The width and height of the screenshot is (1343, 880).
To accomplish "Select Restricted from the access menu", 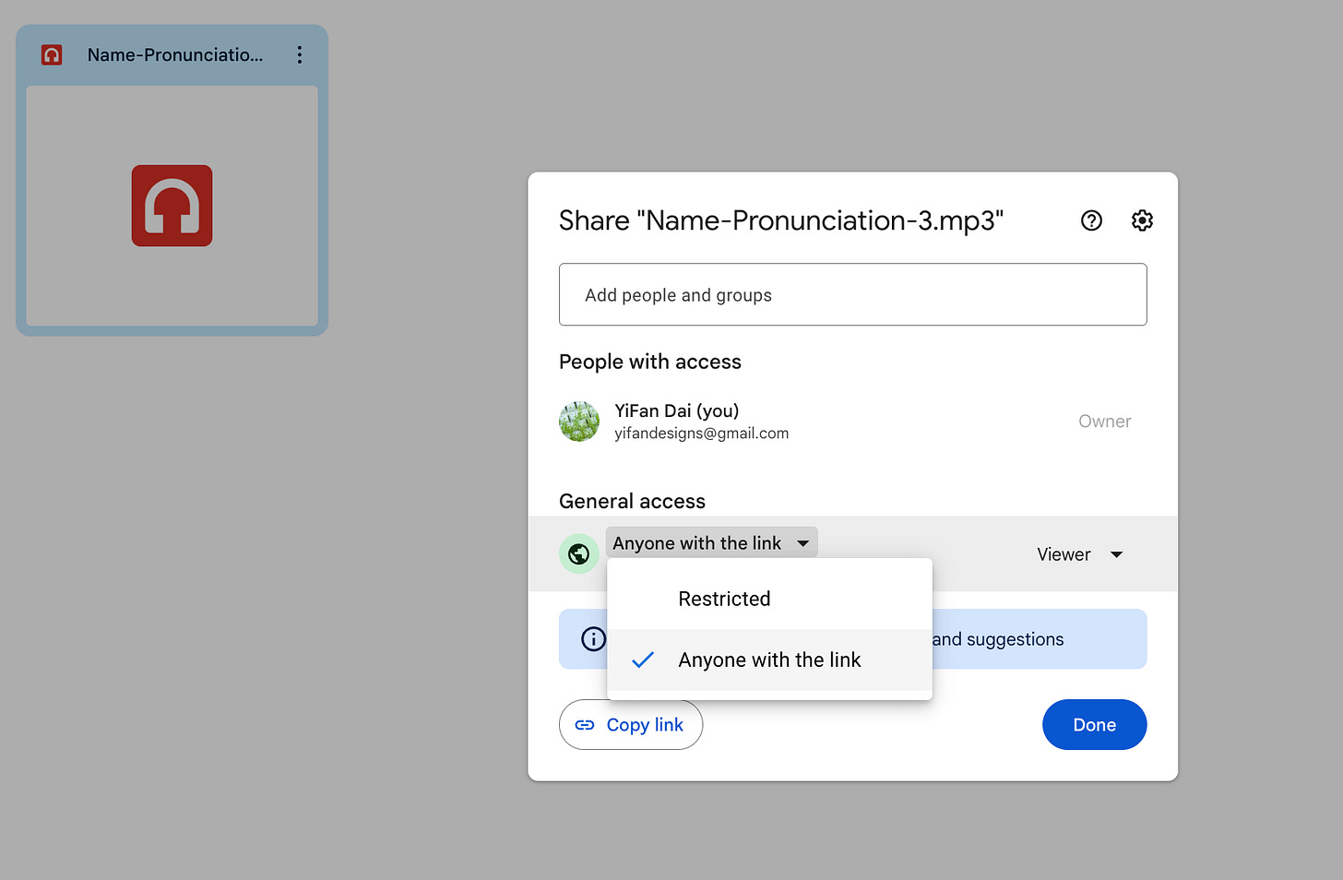I will click(724, 599).
